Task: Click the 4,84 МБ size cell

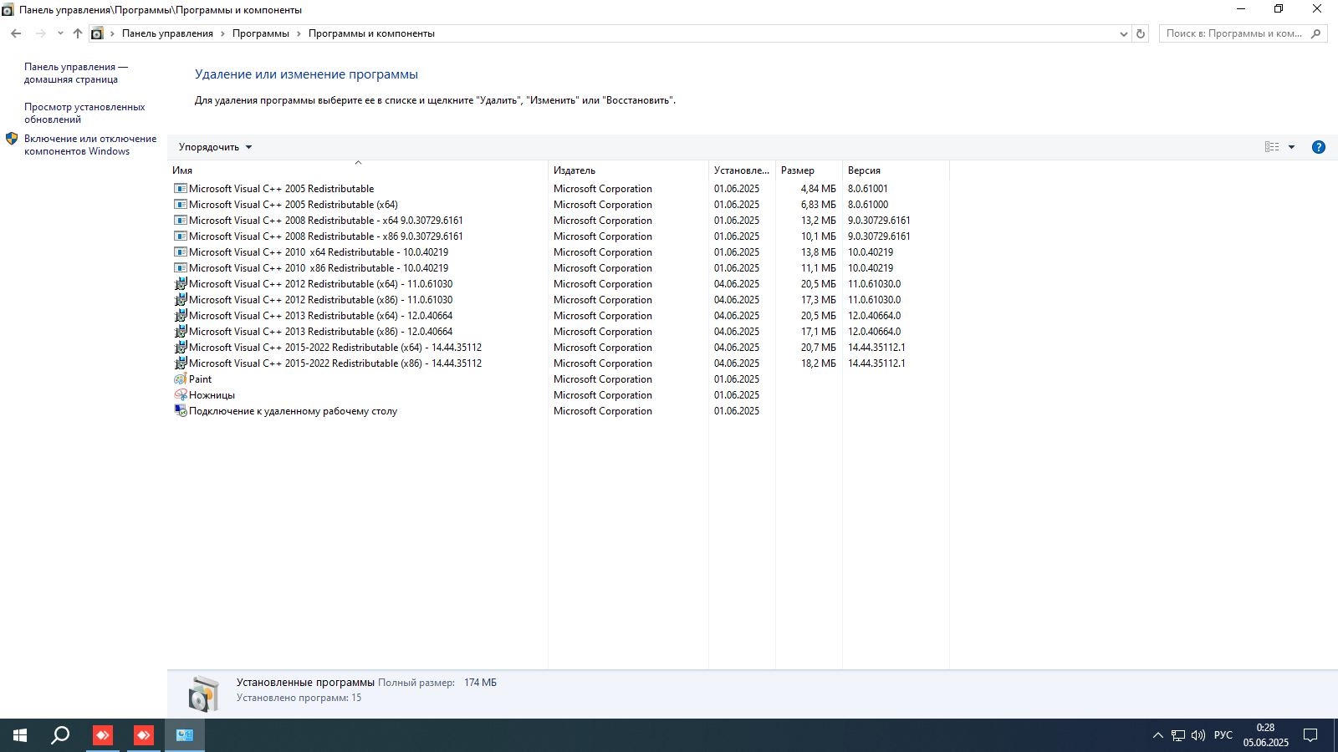Action: (818, 189)
